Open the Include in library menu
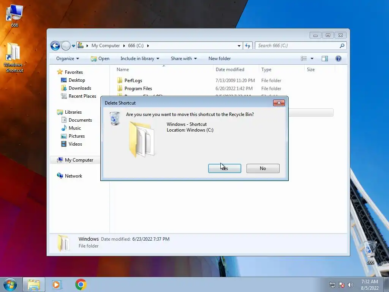The height and width of the screenshot is (292, 389). 140,59
